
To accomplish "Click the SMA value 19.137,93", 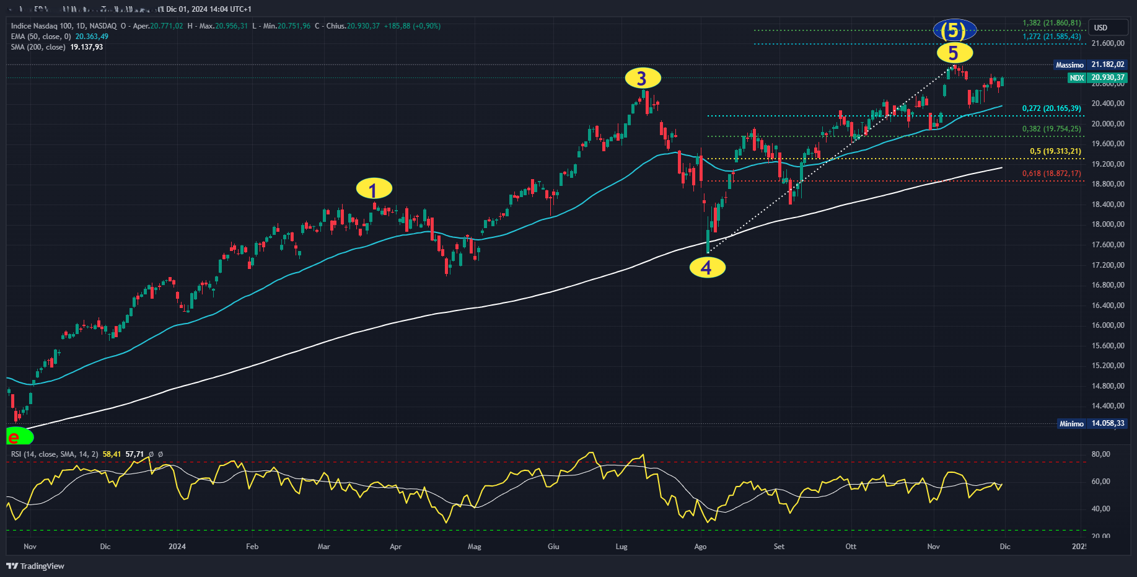I will pos(87,47).
